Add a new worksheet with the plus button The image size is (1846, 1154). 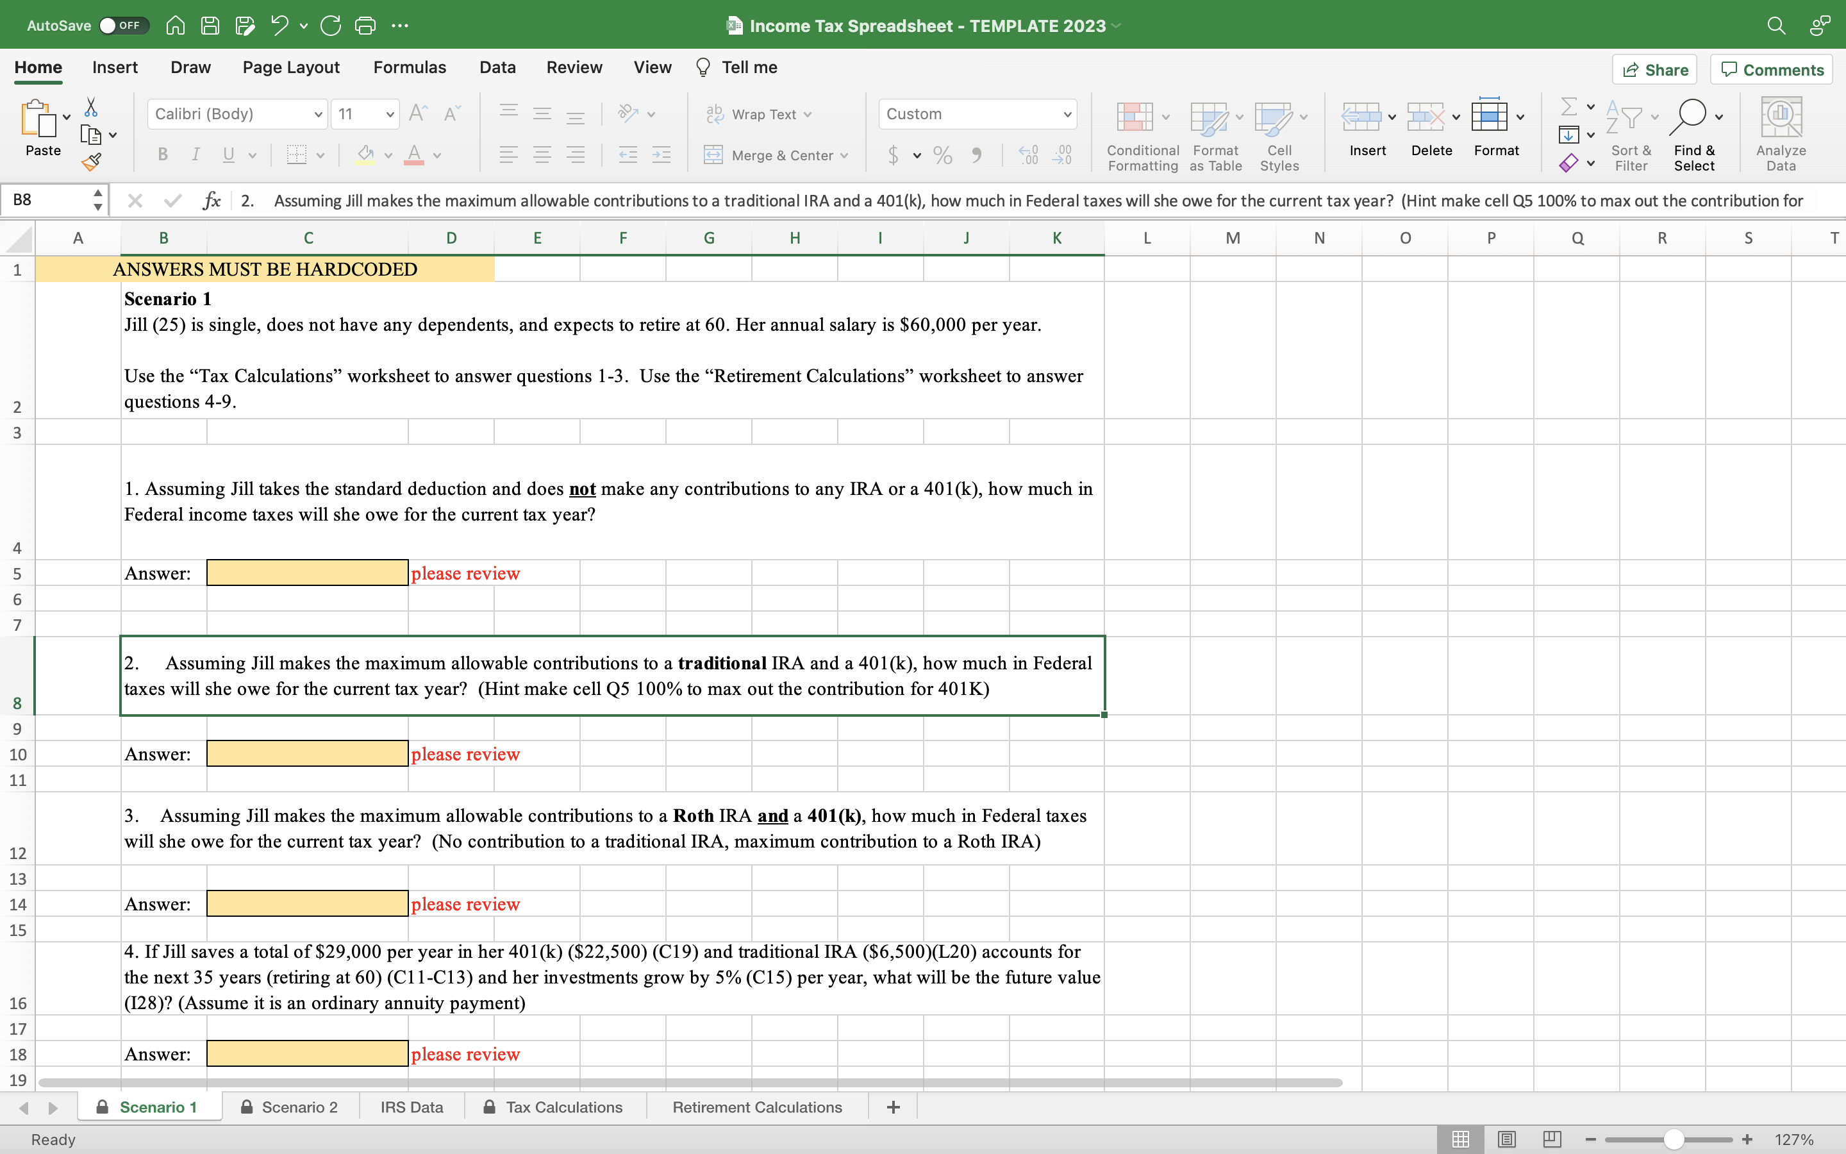point(892,1106)
